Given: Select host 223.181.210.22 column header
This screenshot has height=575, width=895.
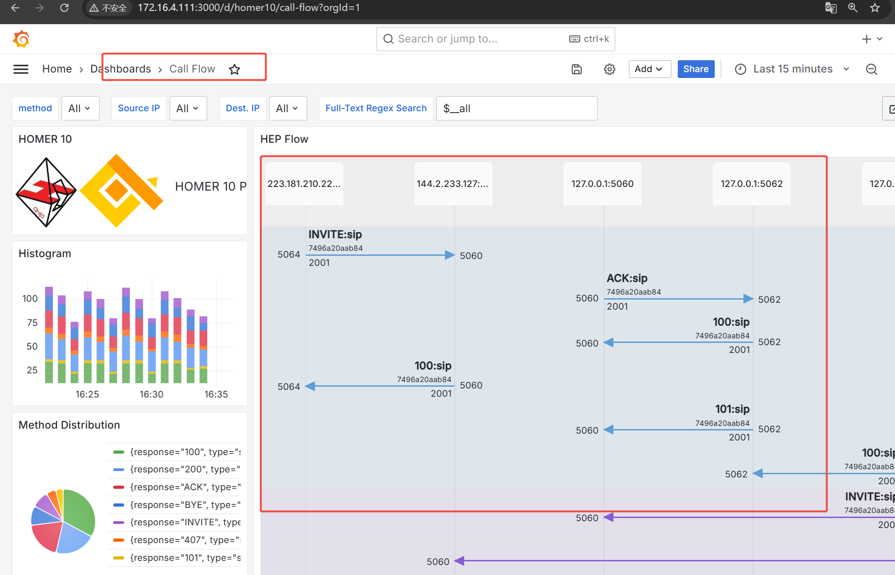Looking at the screenshot, I should pos(304,184).
